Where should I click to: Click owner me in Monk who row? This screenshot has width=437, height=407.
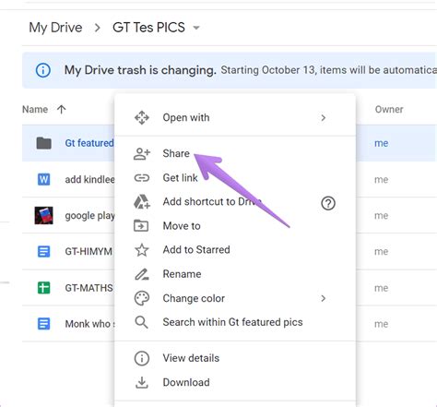tap(381, 324)
